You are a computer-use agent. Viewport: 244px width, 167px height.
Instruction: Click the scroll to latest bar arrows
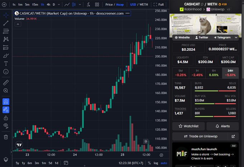146,141
